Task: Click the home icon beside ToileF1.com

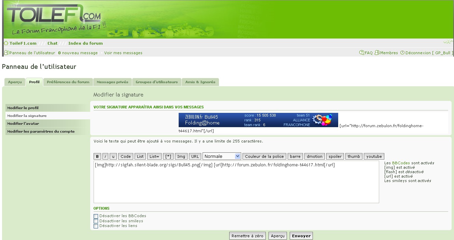Action: coord(6,43)
